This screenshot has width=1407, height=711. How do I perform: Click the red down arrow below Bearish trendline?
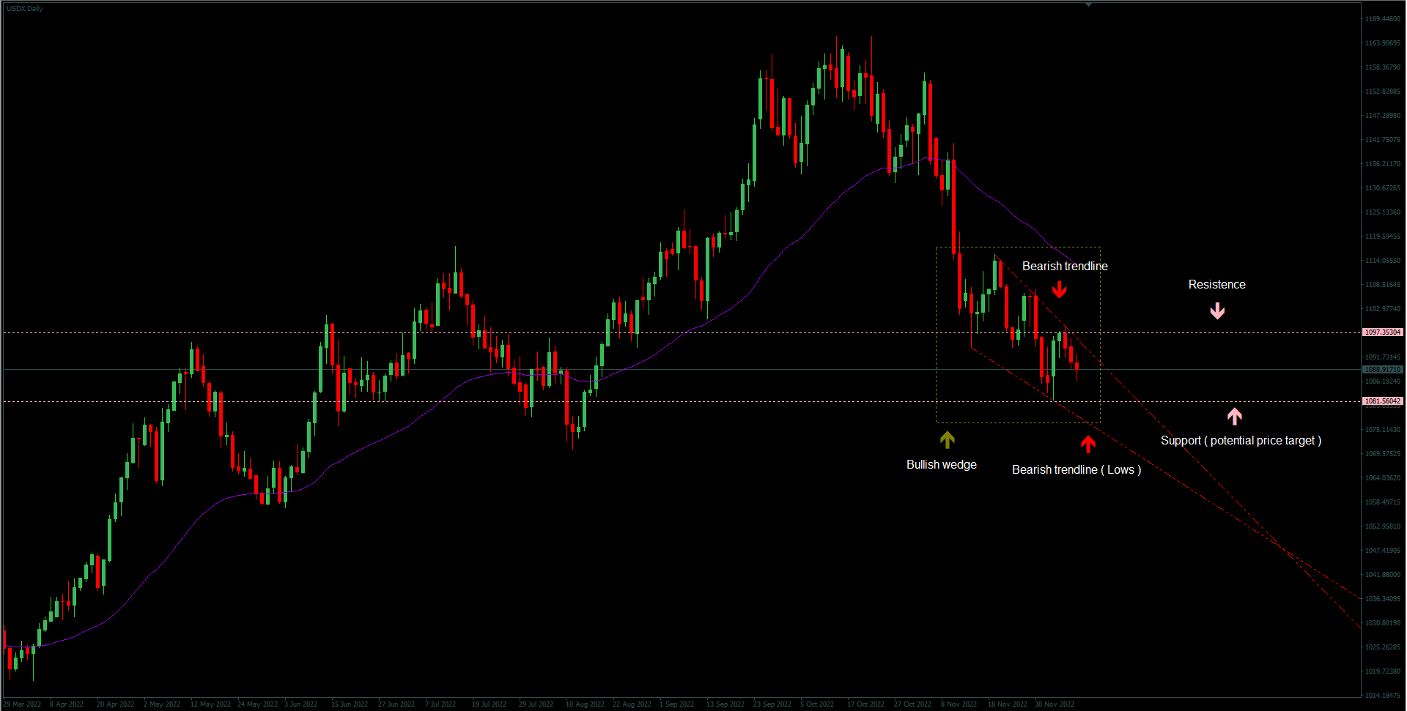tap(1060, 290)
